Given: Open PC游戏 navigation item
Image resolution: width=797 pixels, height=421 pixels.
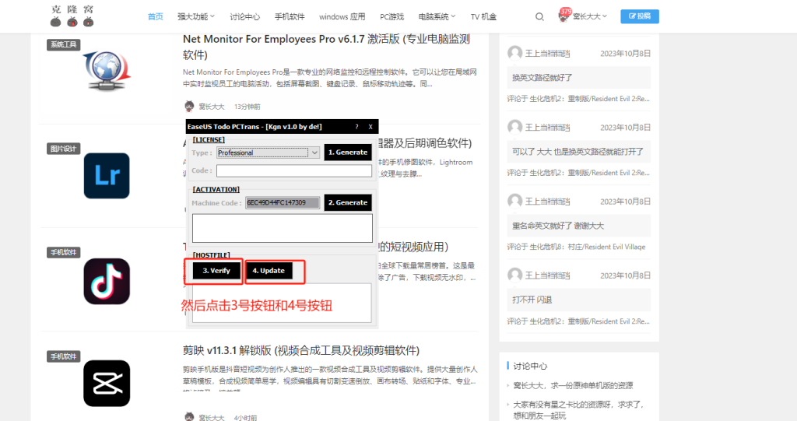Looking at the screenshot, I should click(392, 17).
